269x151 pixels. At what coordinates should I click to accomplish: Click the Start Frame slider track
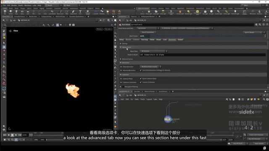[x=207, y=36]
